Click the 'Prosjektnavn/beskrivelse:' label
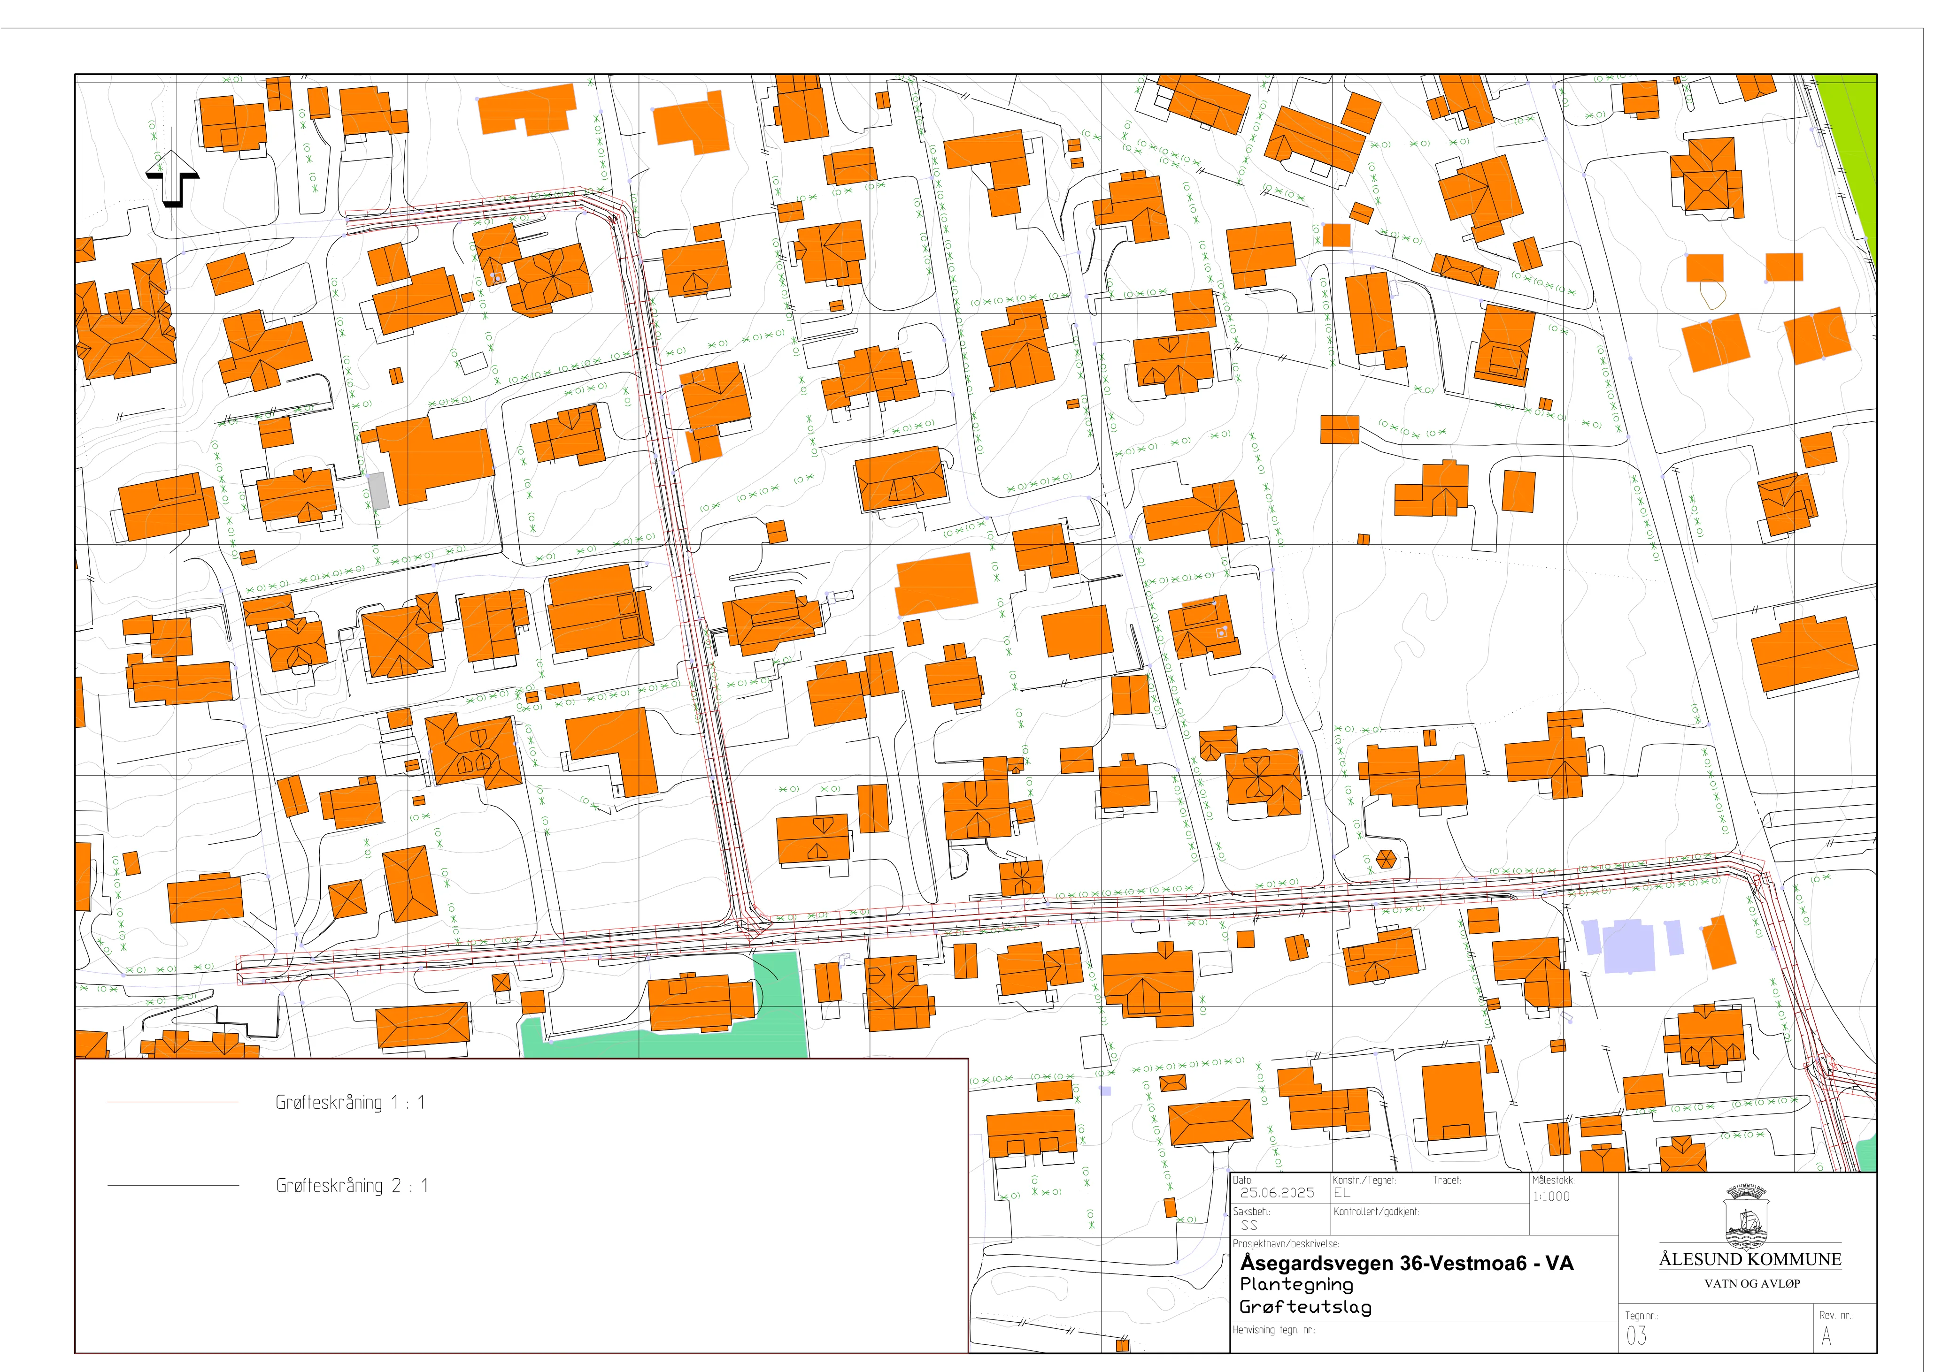This screenshot has width=1942, height=1372. coord(1286,1243)
